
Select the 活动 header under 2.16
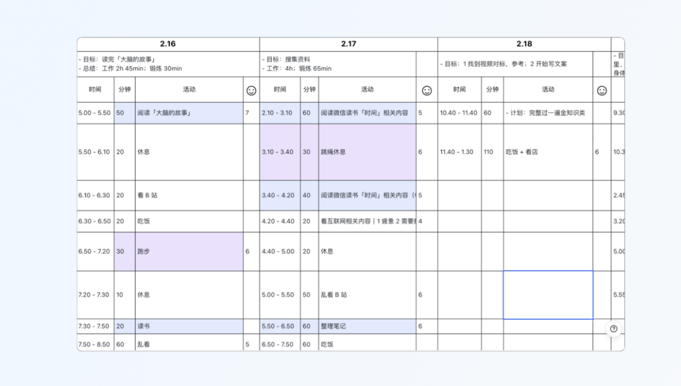tap(189, 90)
